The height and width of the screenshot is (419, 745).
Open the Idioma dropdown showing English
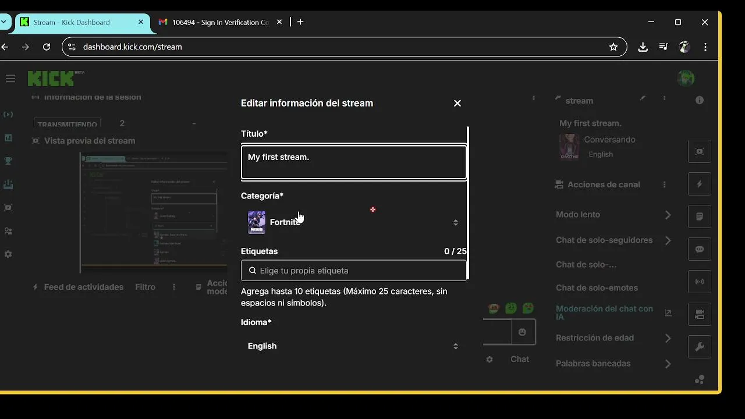point(354,346)
